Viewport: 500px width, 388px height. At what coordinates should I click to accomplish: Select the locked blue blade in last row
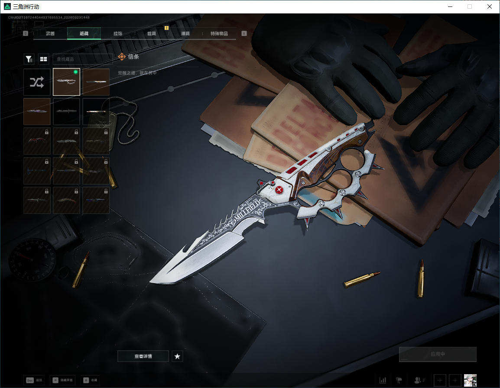click(x=96, y=200)
